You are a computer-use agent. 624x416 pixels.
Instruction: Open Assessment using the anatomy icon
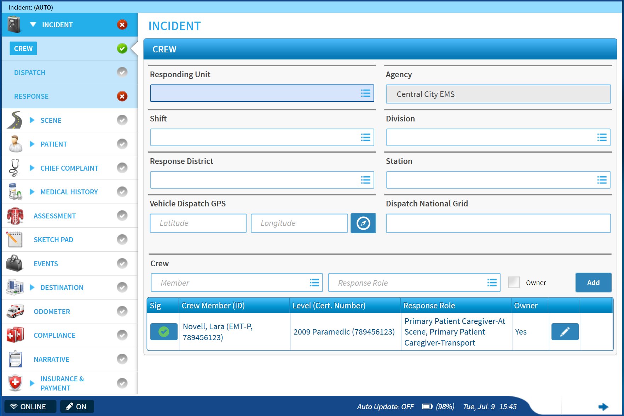[15, 216]
